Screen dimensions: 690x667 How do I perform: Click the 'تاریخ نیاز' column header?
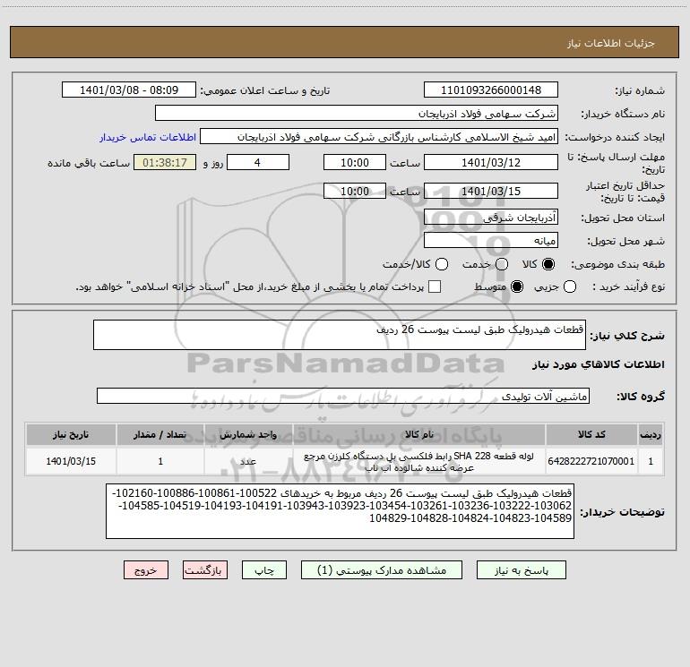pyautogui.click(x=71, y=434)
